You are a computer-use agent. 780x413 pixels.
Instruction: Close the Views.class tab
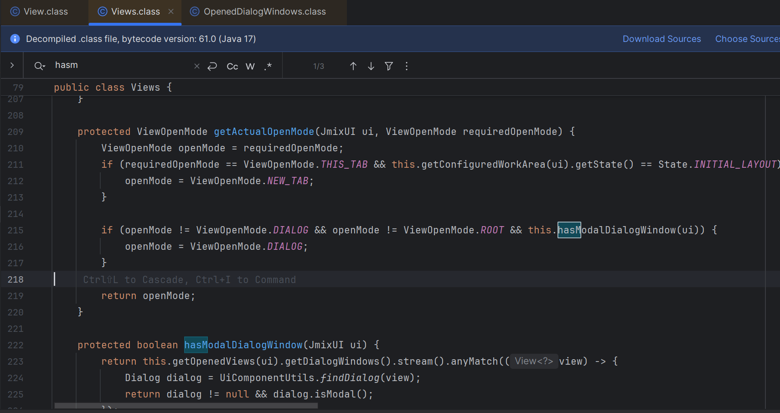171,11
